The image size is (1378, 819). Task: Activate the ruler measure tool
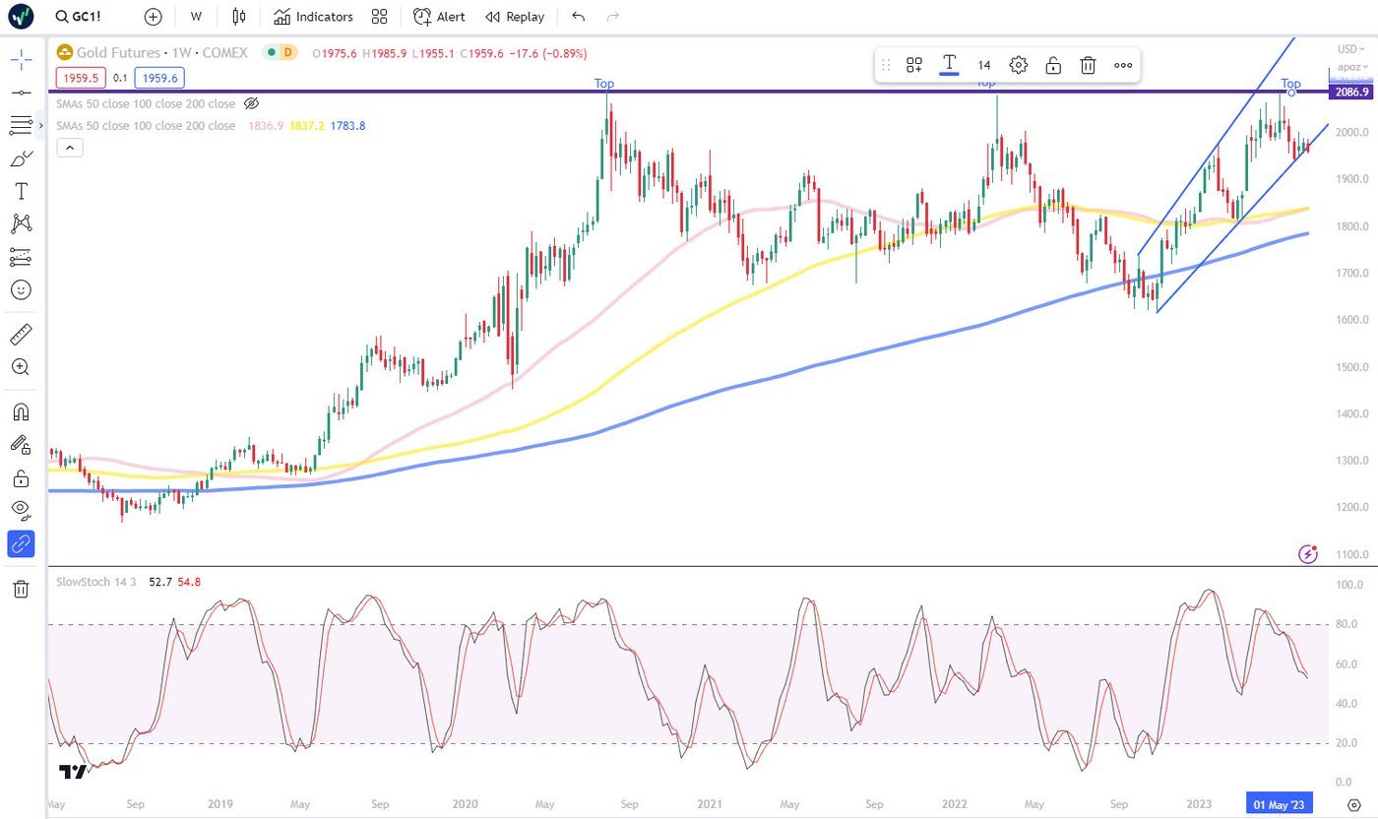(21, 335)
